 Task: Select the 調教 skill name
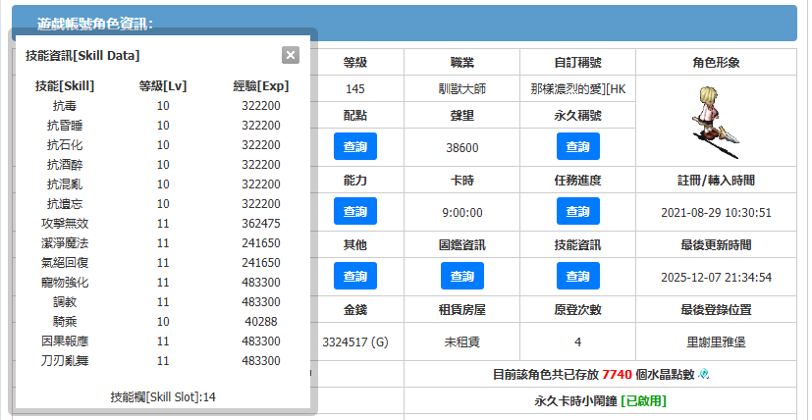(x=65, y=302)
